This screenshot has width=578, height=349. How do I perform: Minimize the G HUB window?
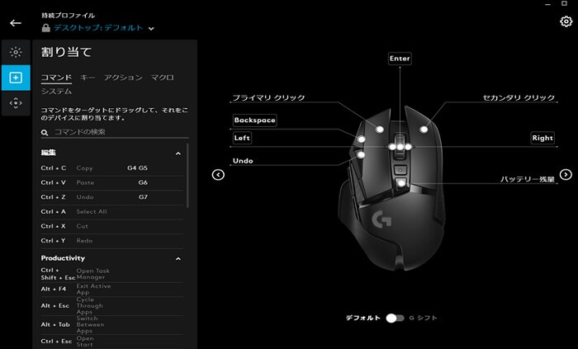point(547,4)
